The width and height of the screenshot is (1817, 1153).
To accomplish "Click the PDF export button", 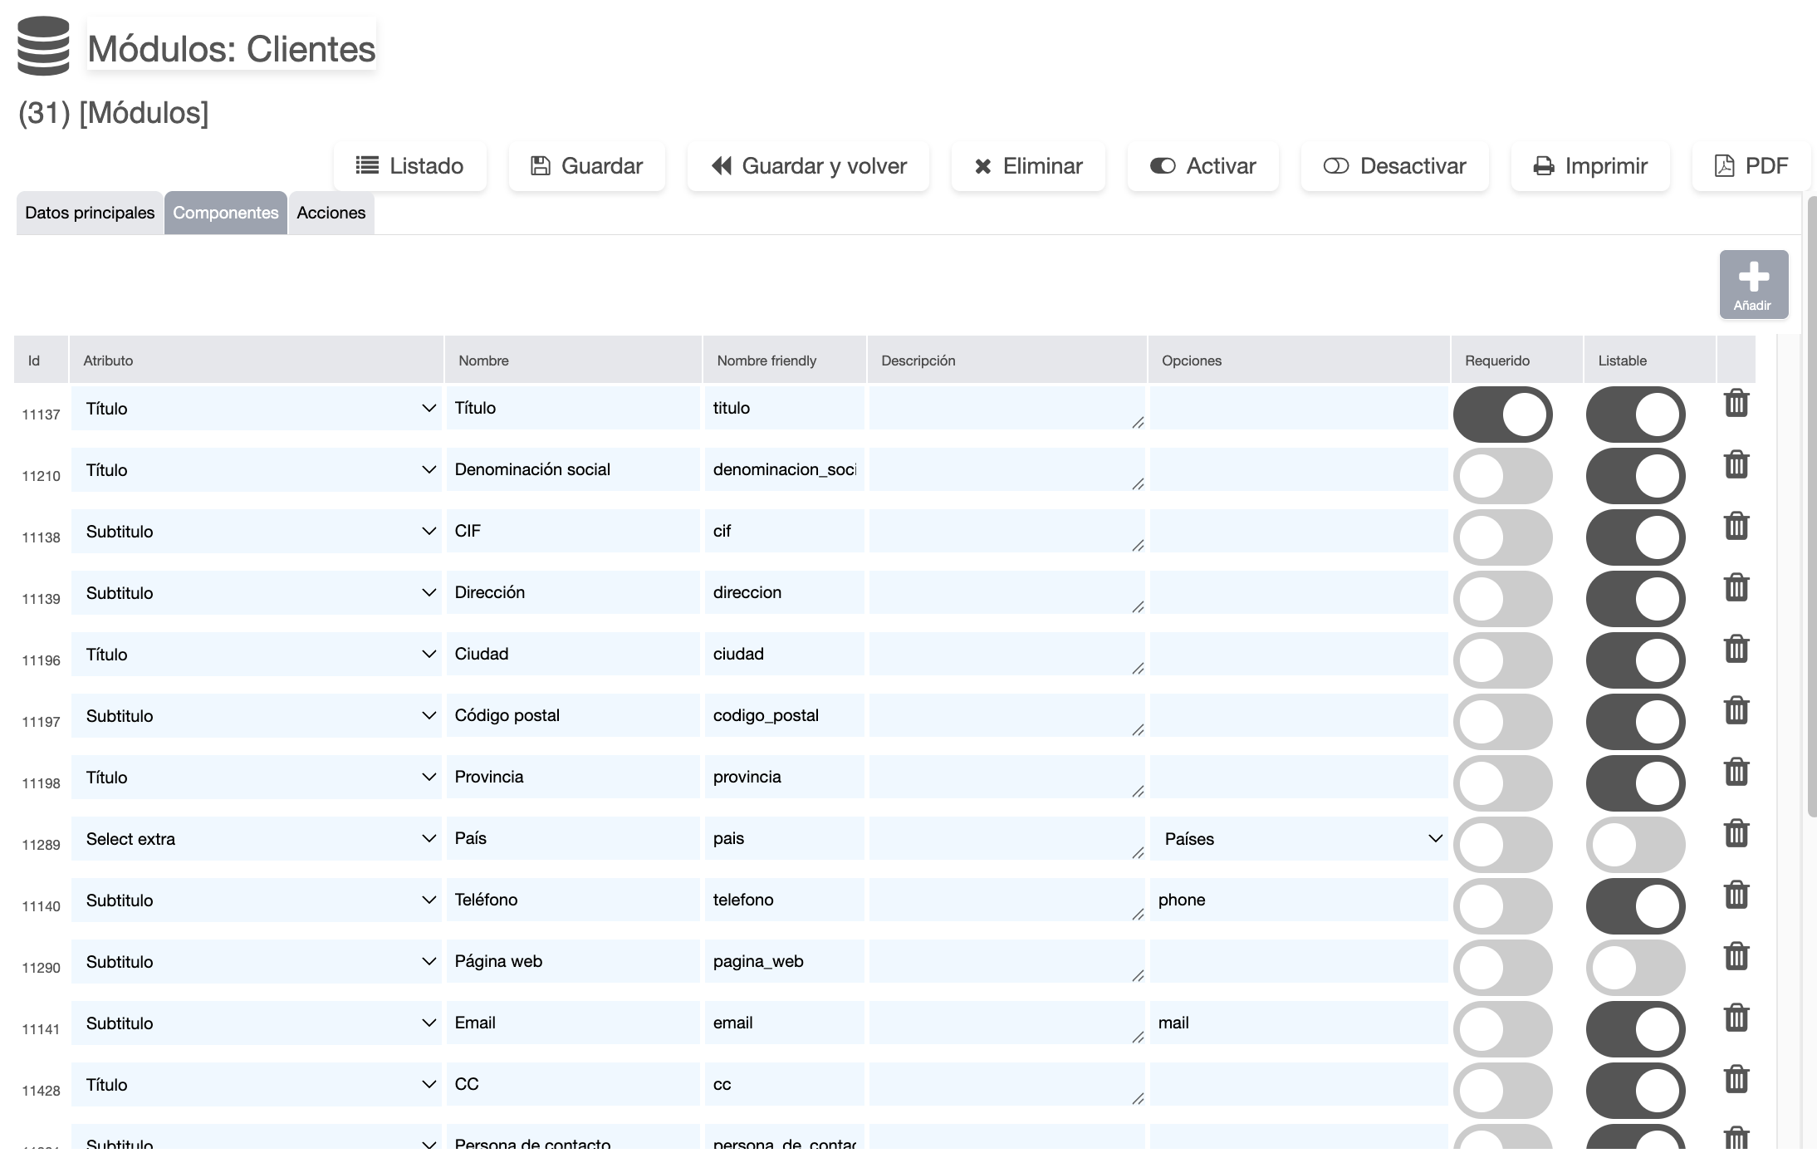I will point(1751,166).
